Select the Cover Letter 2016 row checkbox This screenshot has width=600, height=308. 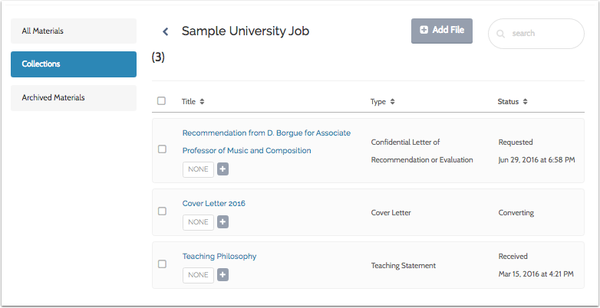[x=162, y=211]
